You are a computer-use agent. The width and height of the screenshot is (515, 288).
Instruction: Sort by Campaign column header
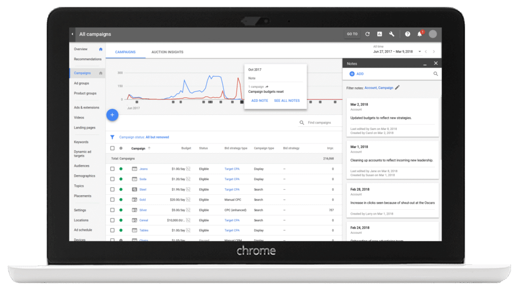click(x=138, y=149)
